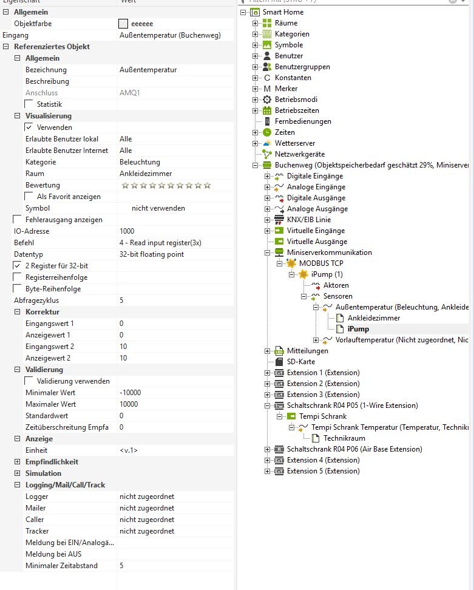Click the Extension 1 module icon

coord(279,373)
